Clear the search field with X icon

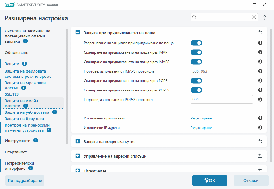click(x=254, y=17)
